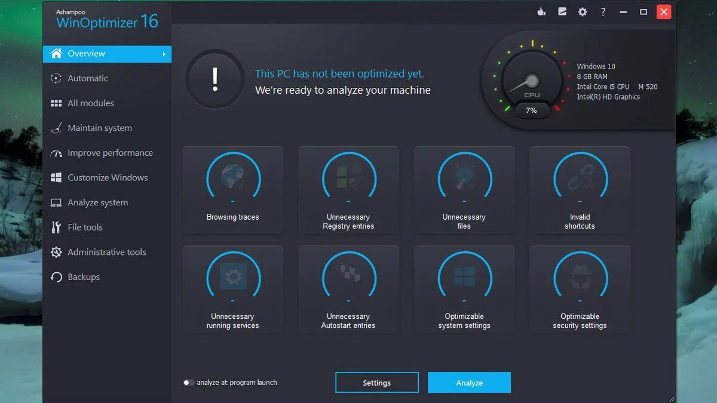
Task: Click the Optimizable security settings label
Action: click(x=580, y=321)
